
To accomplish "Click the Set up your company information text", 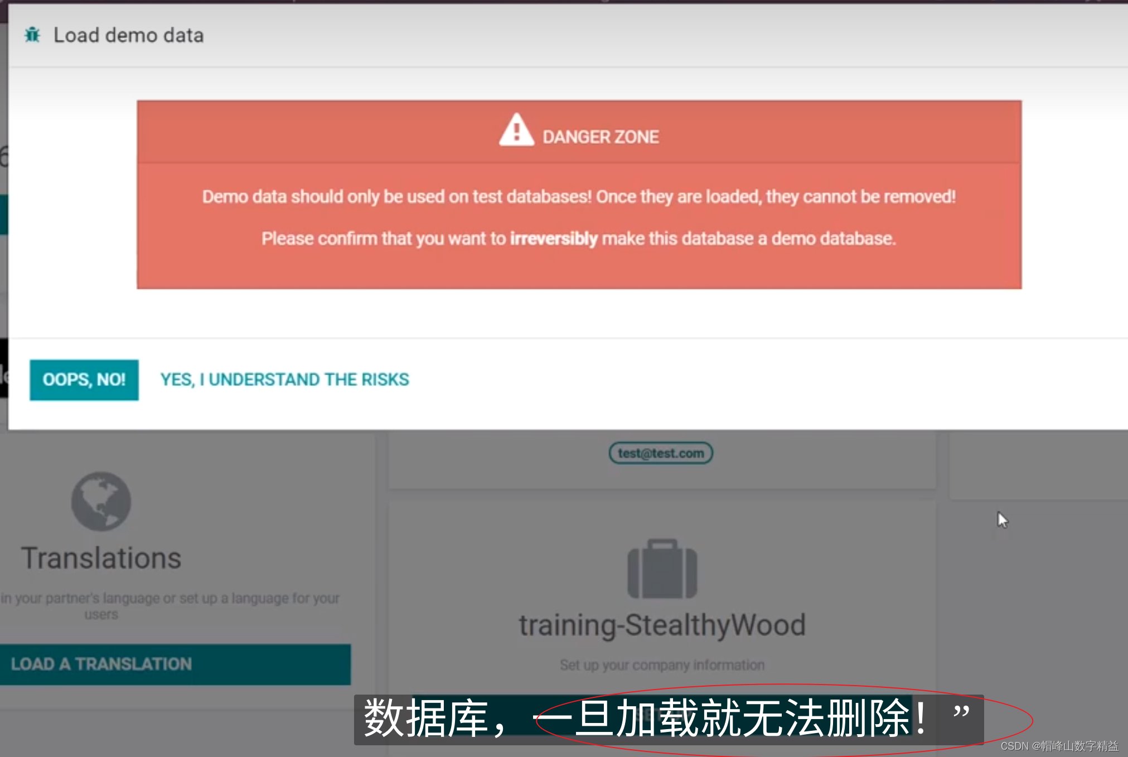I will coord(662,665).
